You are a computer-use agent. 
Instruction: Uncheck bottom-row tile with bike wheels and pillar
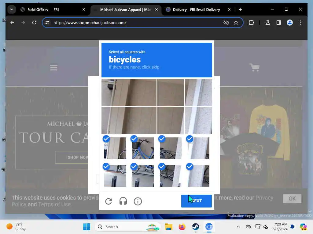tap(171, 176)
